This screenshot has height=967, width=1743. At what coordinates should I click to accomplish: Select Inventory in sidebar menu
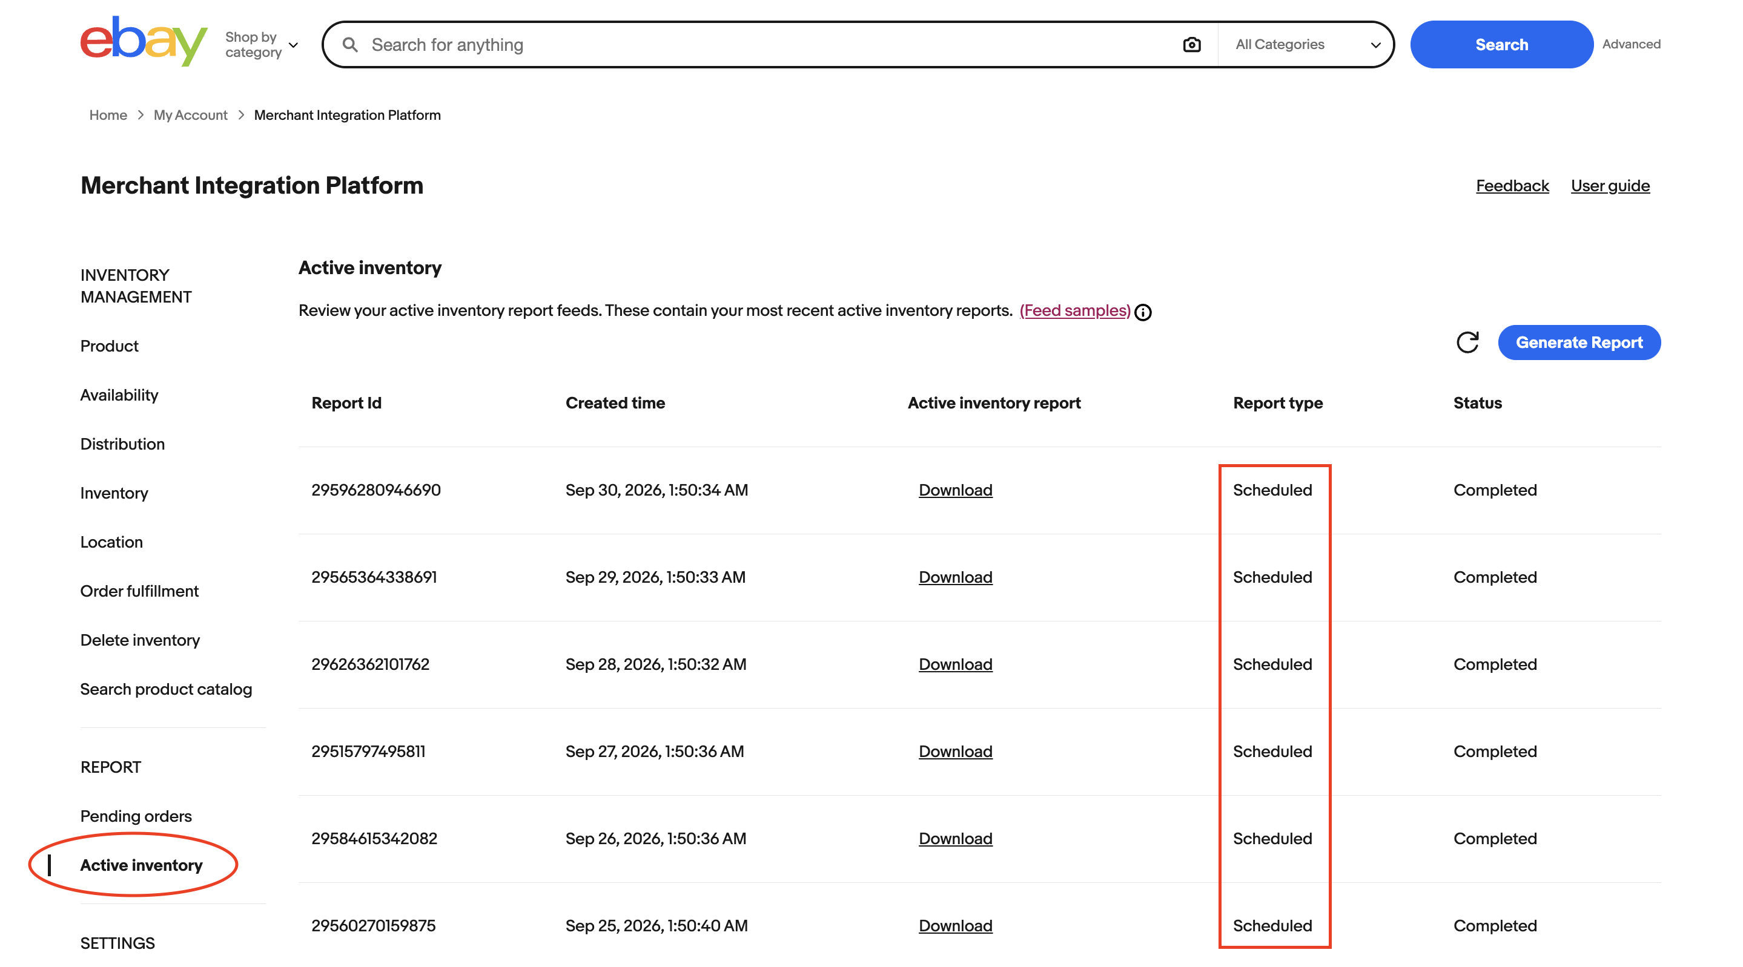point(114,493)
